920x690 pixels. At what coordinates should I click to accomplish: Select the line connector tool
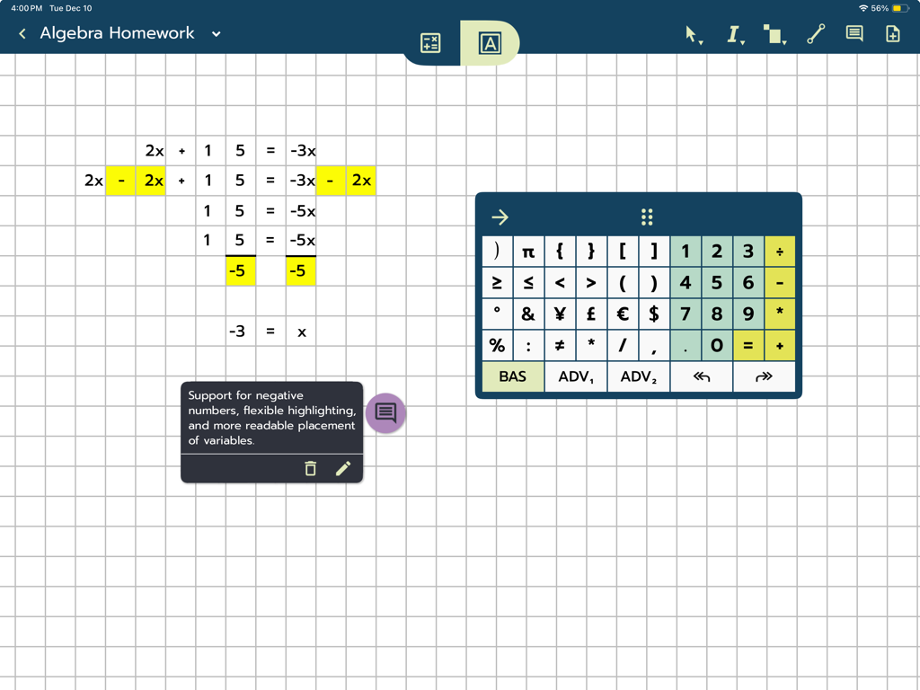click(x=816, y=34)
